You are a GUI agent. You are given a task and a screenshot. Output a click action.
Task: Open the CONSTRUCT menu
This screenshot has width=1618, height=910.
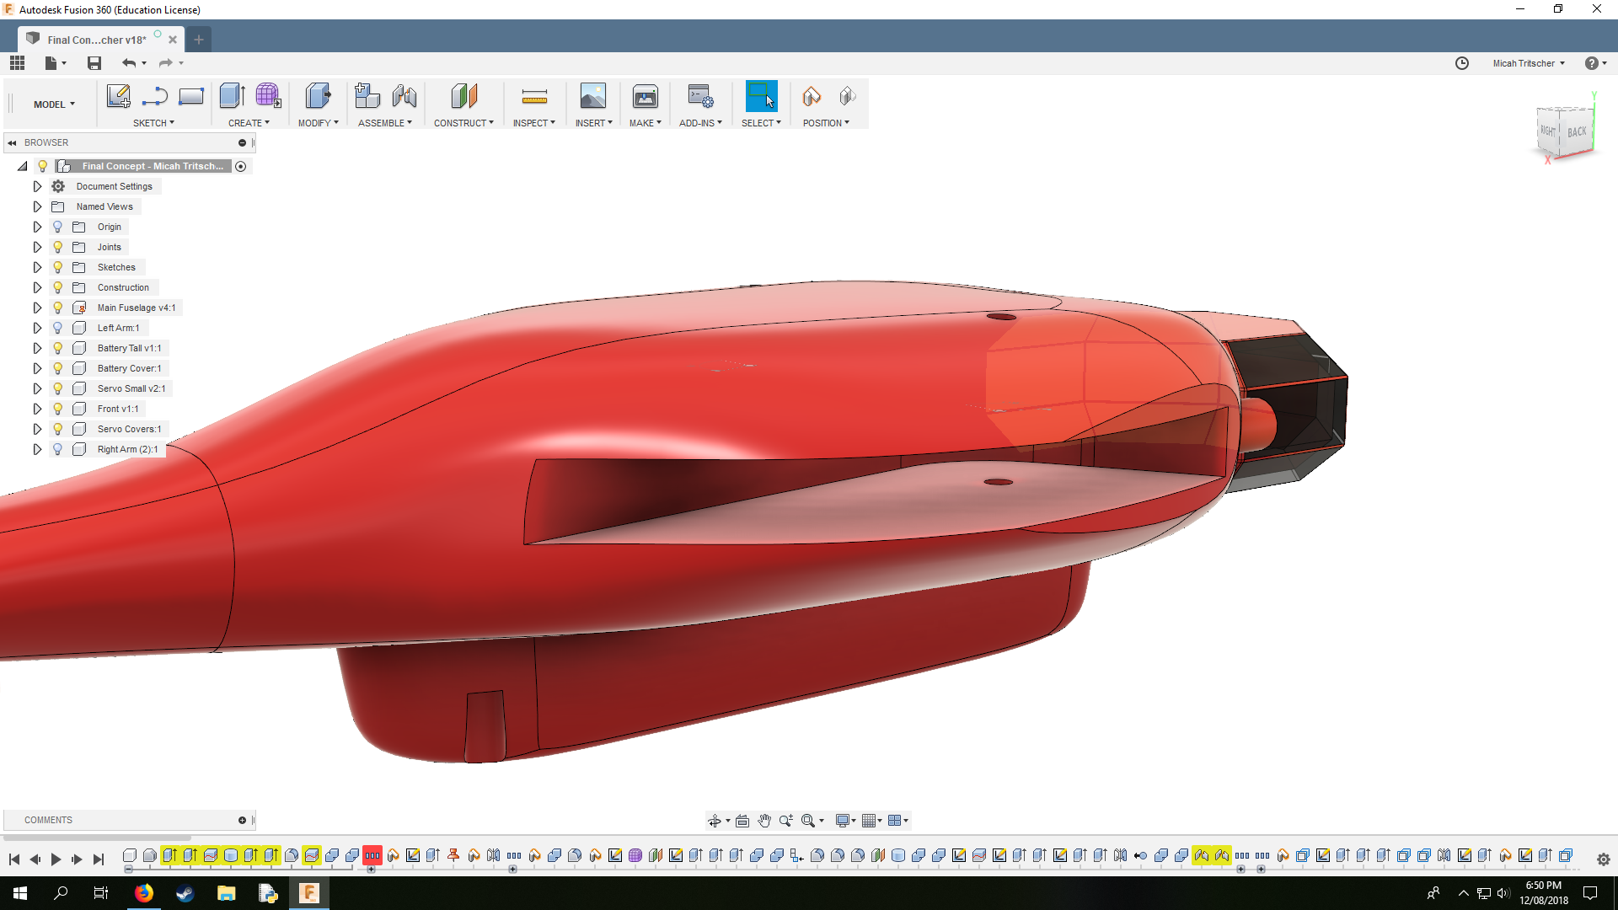pos(463,123)
